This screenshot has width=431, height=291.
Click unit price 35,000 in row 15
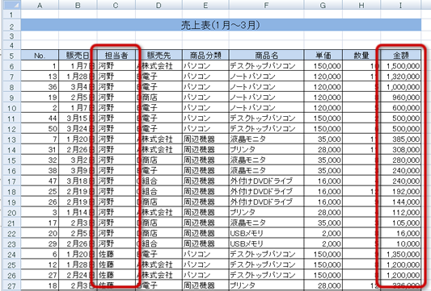pyautogui.click(x=323, y=160)
